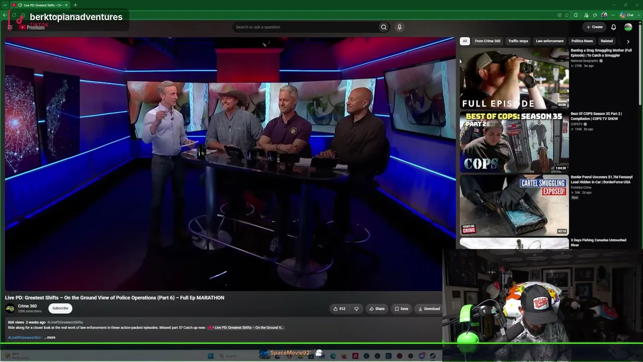
Task: Open the Crime 360 channel name link
Action: (27, 306)
